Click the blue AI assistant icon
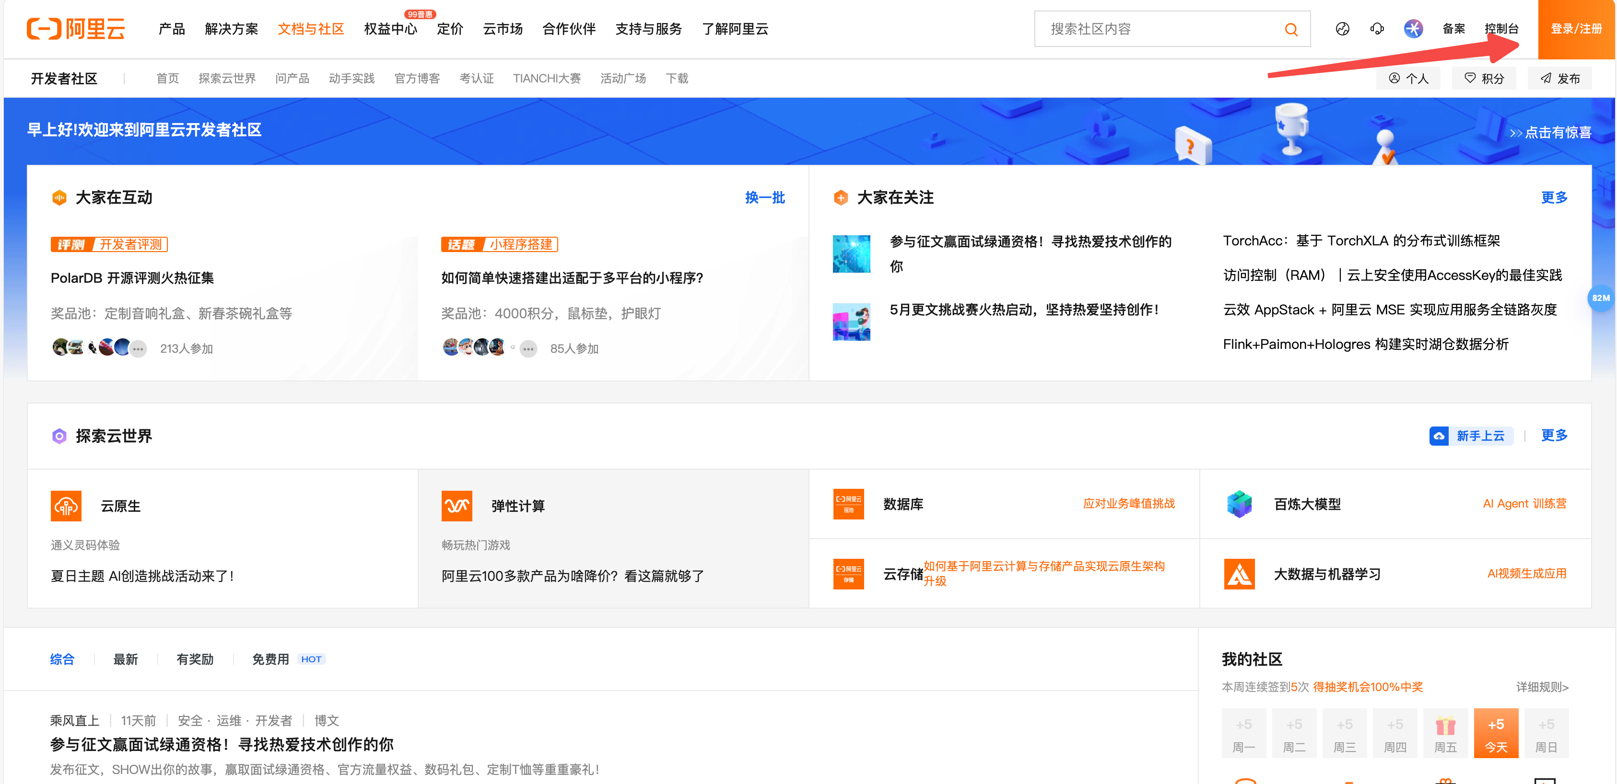Viewport: 1617px width, 784px height. coord(1413,29)
